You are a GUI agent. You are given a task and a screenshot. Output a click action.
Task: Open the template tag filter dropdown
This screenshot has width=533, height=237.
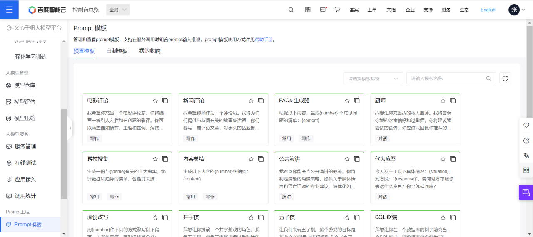point(373,78)
